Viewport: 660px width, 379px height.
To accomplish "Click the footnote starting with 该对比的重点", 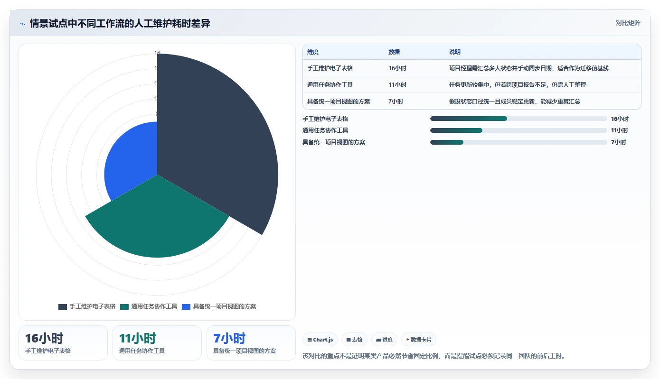I will [434, 356].
